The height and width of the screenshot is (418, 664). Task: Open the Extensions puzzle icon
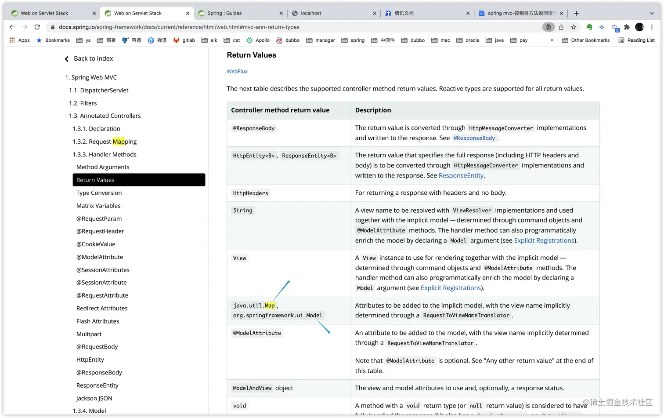pyautogui.click(x=627, y=27)
